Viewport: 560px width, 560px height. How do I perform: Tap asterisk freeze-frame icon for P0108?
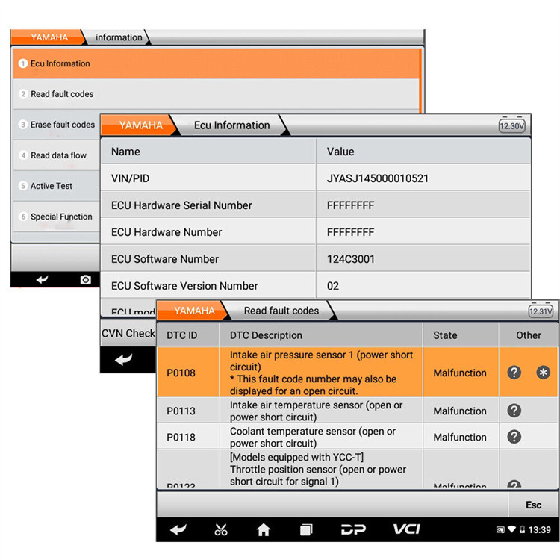coord(543,373)
